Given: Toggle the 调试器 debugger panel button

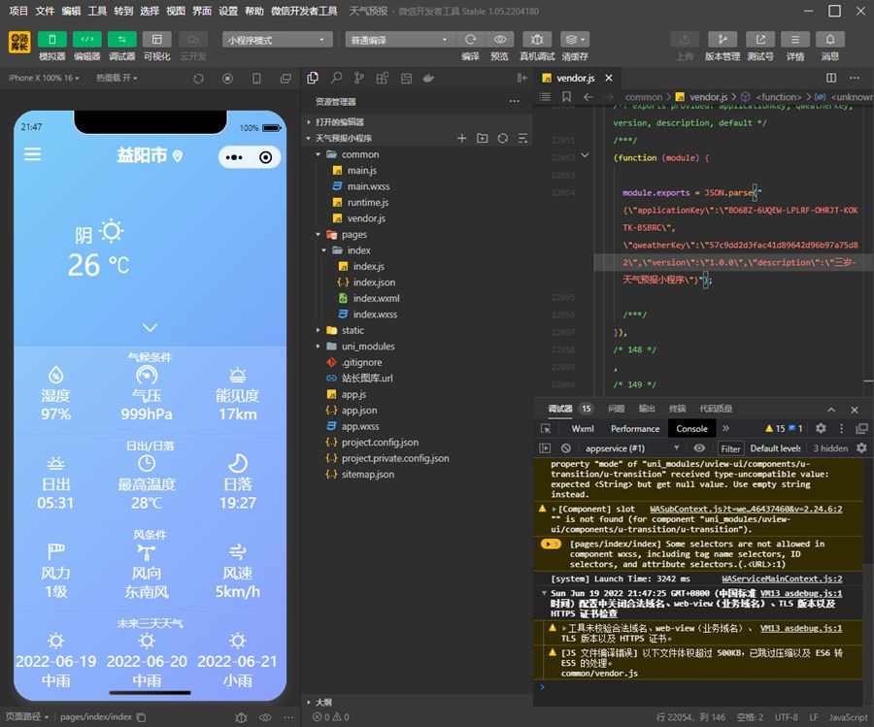Looking at the screenshot, I should tap(121, 40).
